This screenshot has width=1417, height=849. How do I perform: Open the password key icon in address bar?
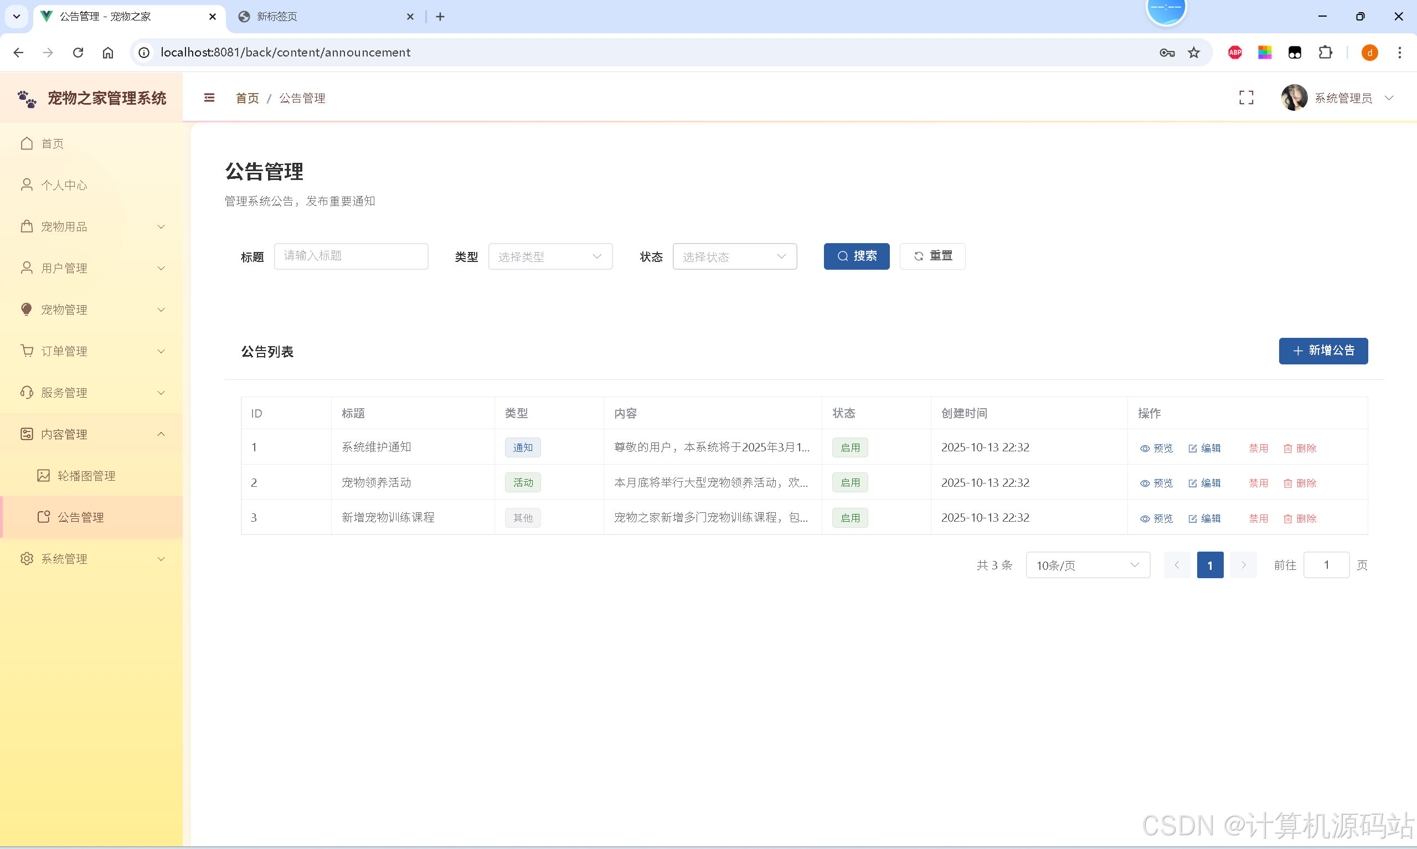1167,53
